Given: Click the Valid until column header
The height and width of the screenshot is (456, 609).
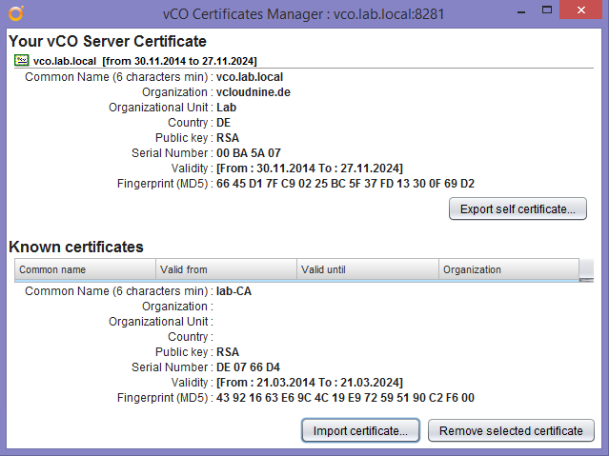Looking at the screenshot, I should click(367, 269).
